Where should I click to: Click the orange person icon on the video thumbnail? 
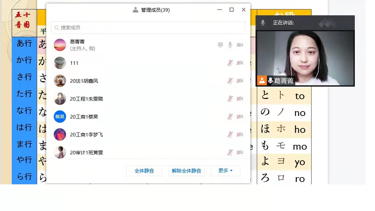262,80
